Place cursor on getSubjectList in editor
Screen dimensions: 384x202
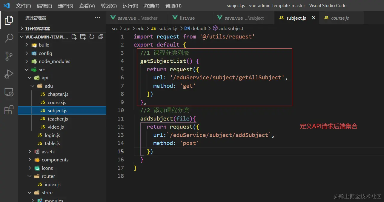click(x=163, y=61)
